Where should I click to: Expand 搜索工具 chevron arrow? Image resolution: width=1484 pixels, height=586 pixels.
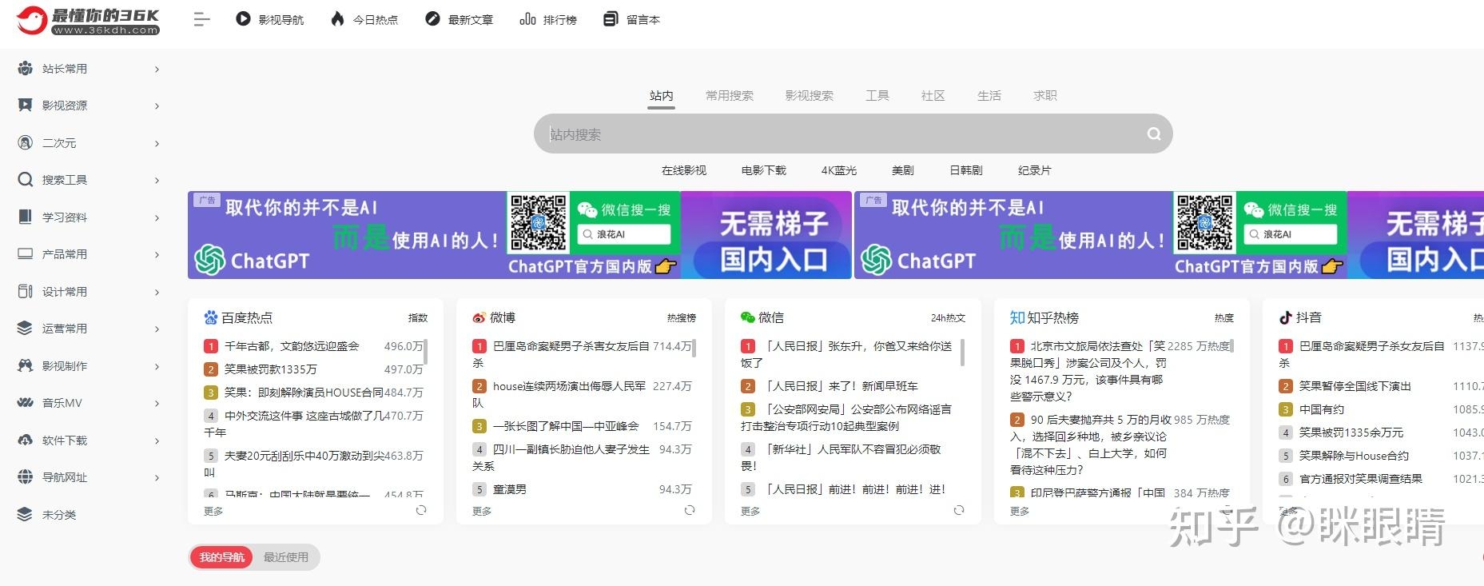157,181
